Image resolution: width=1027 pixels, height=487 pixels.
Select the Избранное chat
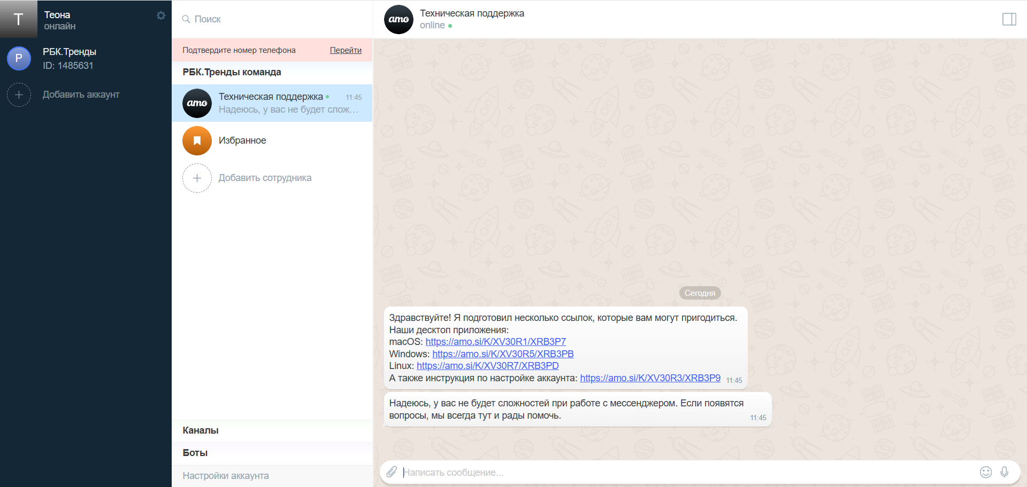tap(272, 140)
